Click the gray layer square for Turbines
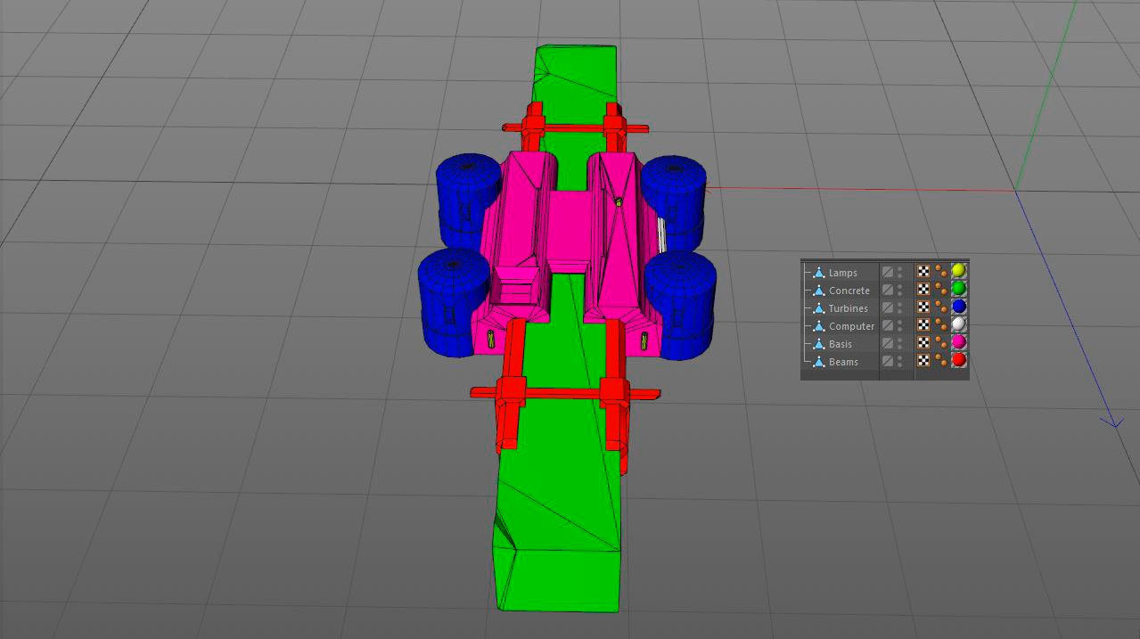The image size is (1140, 639). click(x=888, y=307)
